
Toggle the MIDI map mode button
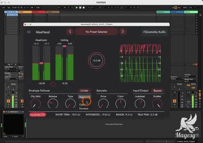185,8
